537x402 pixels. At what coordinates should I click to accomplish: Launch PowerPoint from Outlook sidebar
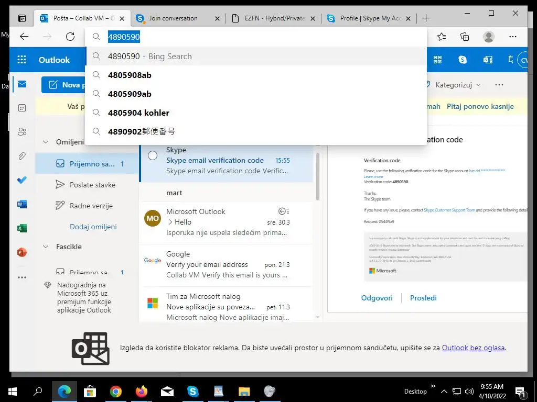coord(22,252)
